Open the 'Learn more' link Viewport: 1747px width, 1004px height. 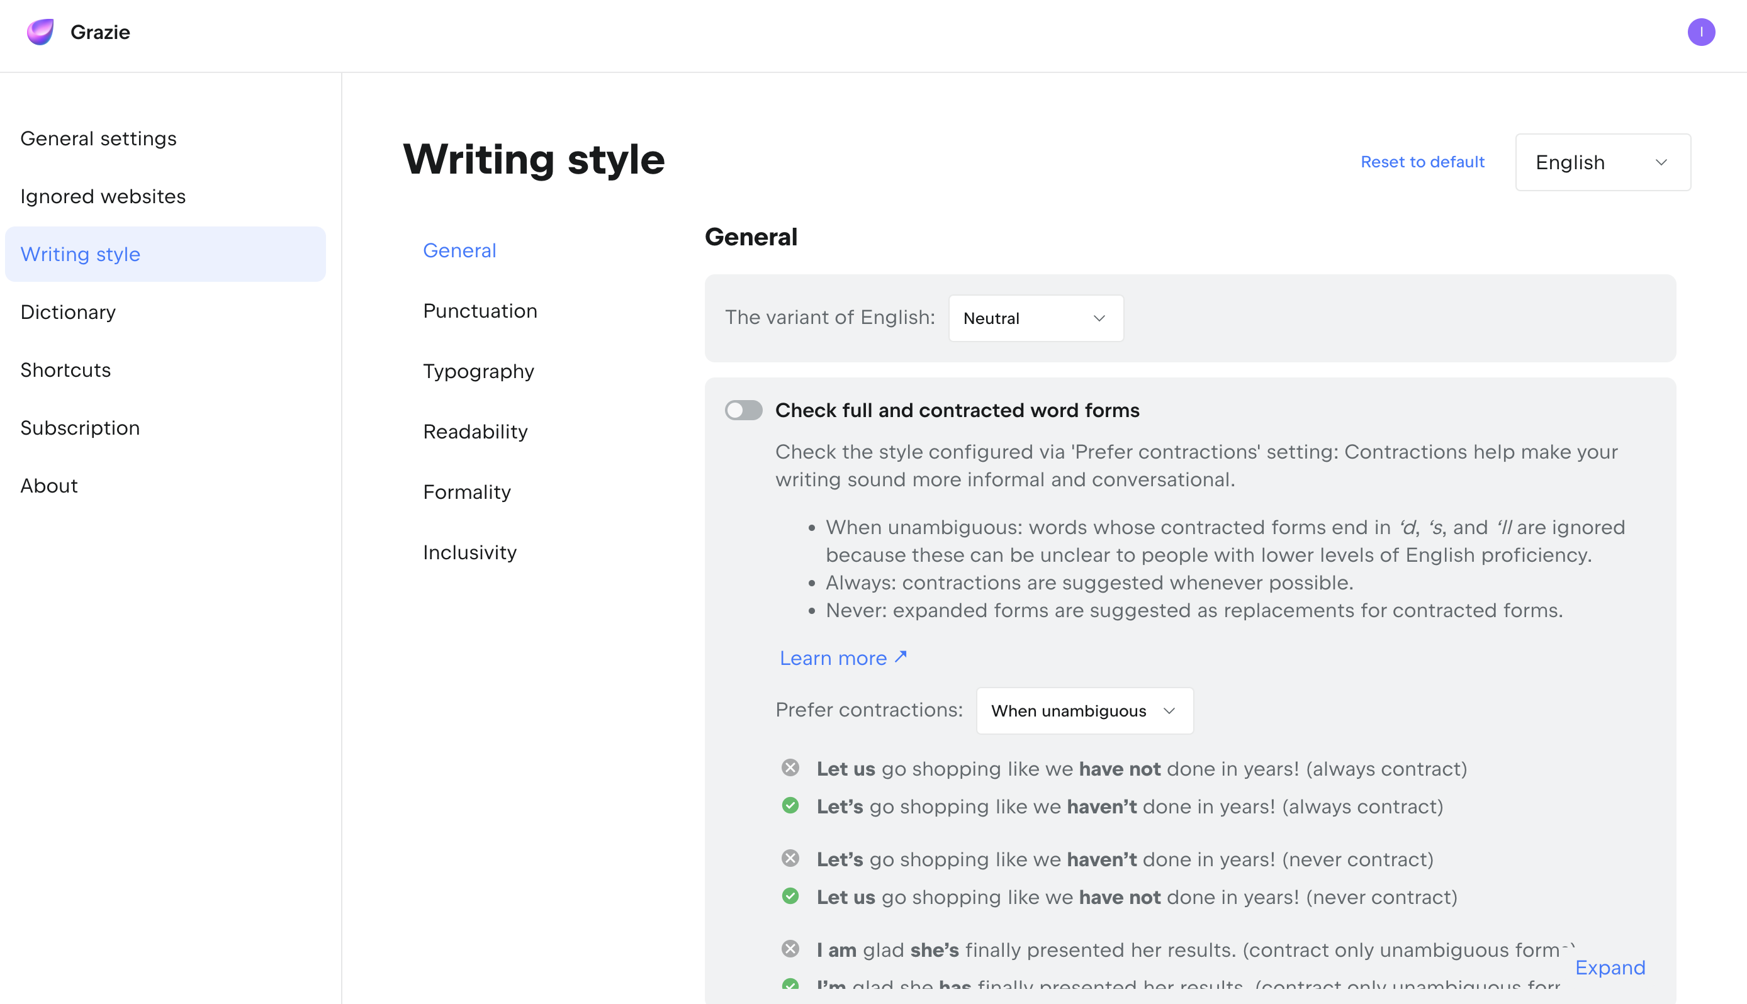[x=843, y=658]
